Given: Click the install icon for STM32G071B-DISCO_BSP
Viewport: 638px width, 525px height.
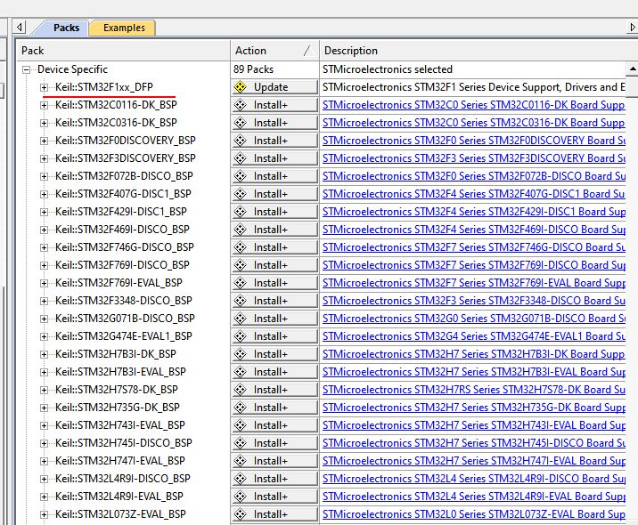Looking at the screenshot, I should pos(240,319).
